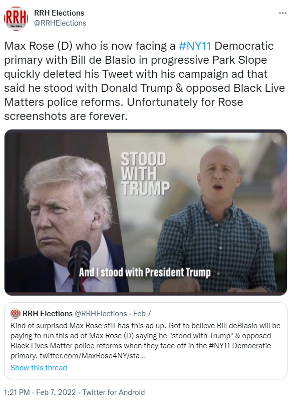Click the quoted tweet @RRHElections handle

pos(101,313)
